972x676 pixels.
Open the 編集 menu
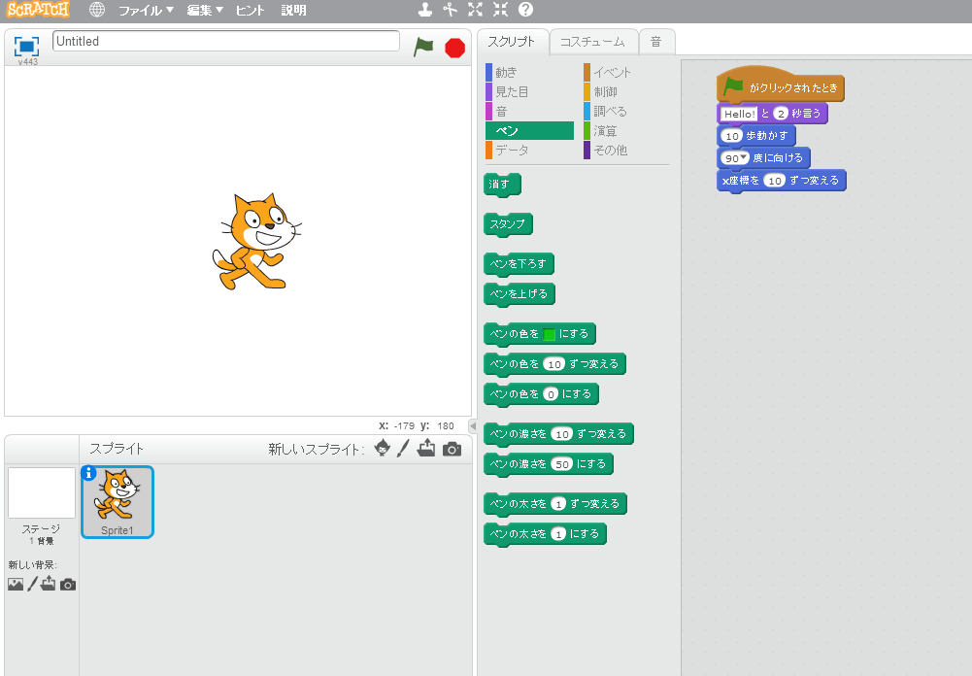202,10
